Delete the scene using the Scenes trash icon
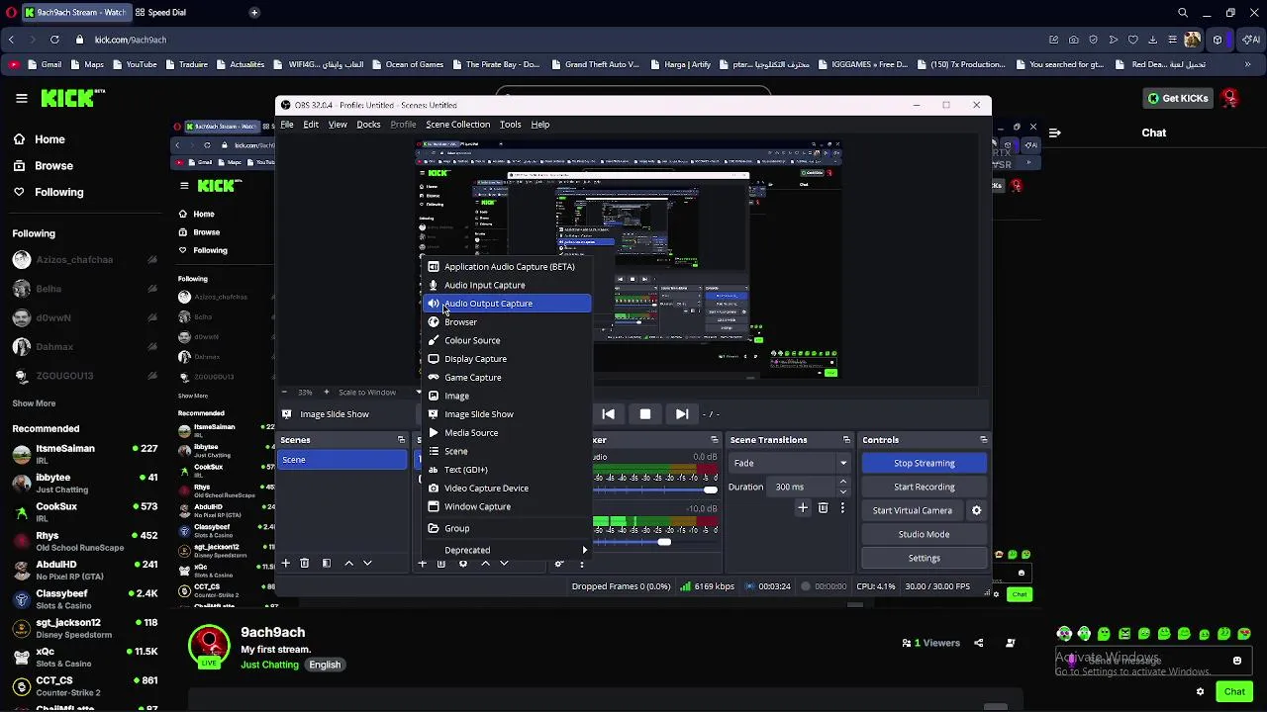This screenshot has height=712, width=1267. coord(305,563)
